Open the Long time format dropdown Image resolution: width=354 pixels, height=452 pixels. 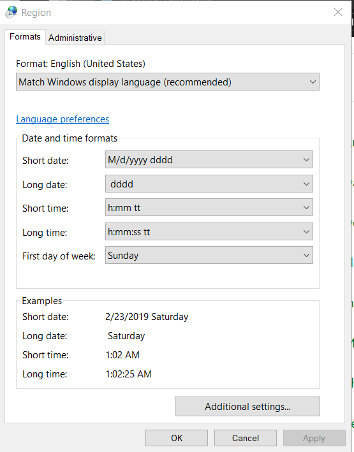[x=209, y=232]
